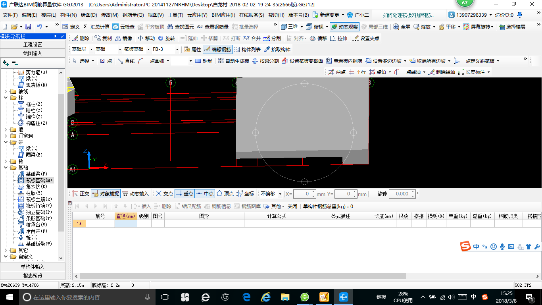Image resolution: width=542 pixels, height=305 pixels.
Task: Click 查看板内钢筋 view slab rebar
Action: 344,61
